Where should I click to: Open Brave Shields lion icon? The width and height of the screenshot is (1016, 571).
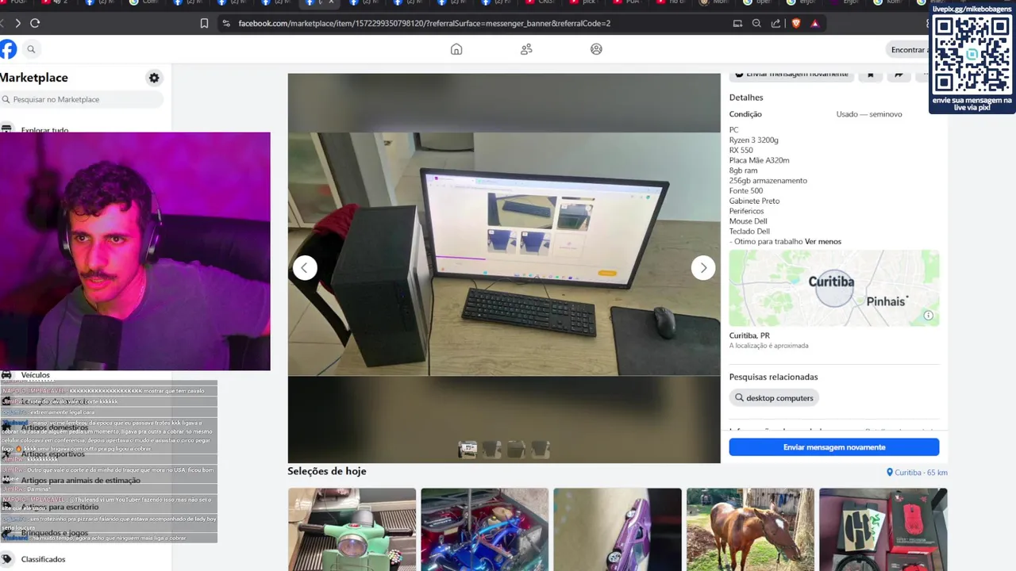point(796,23)
